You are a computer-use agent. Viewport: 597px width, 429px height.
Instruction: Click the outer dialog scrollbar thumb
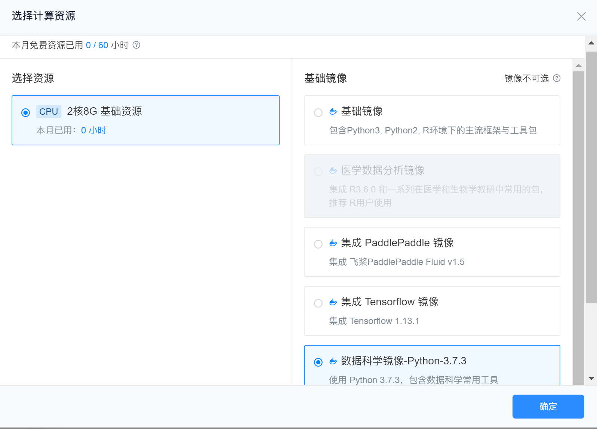(591, 177)
